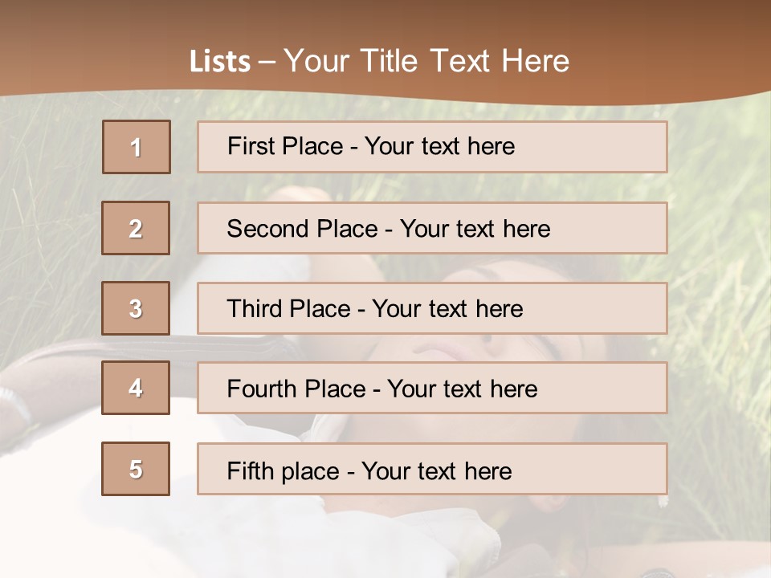
Task: Click the number 5 box
Action: [x=136, y=469]
